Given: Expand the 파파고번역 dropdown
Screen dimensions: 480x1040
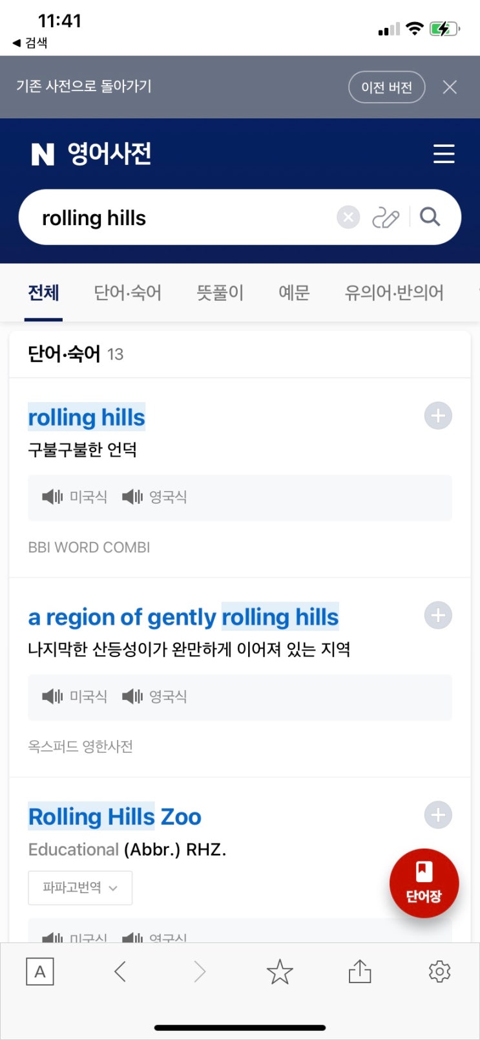Looking at the screenshot, I should [80, 887].
